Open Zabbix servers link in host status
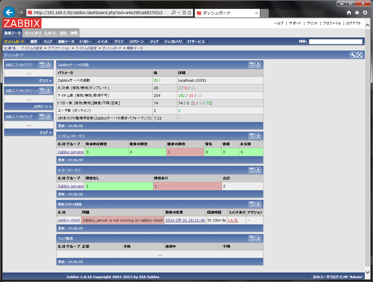 coord(71,186)
